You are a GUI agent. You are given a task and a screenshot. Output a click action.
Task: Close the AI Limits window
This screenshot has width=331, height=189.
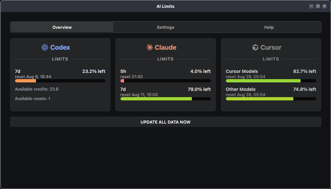(324, 6)
